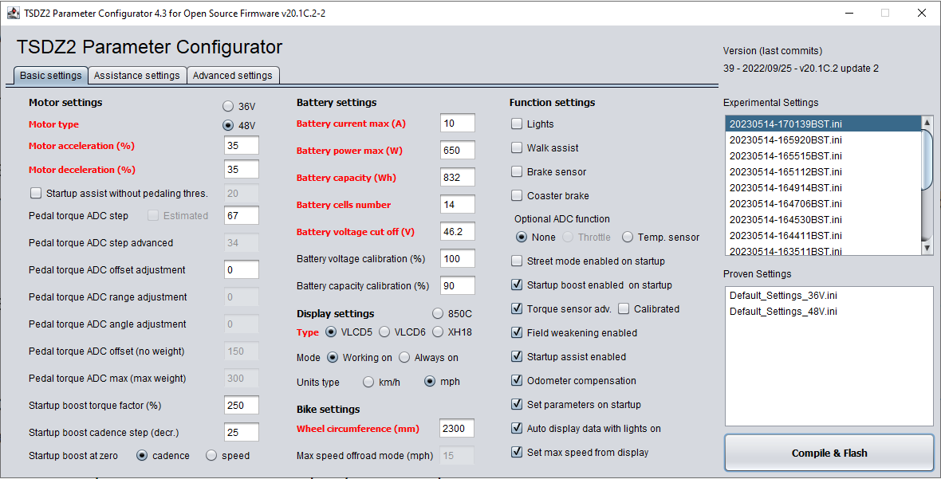This screenshot has height=479, width=941.
Task: Choose km/h units type
Action: pyautogui.click(x=368, y=382)
